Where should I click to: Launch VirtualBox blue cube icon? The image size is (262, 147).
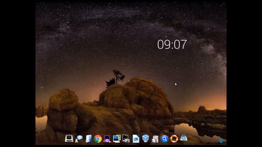click(x=146, y=138)
